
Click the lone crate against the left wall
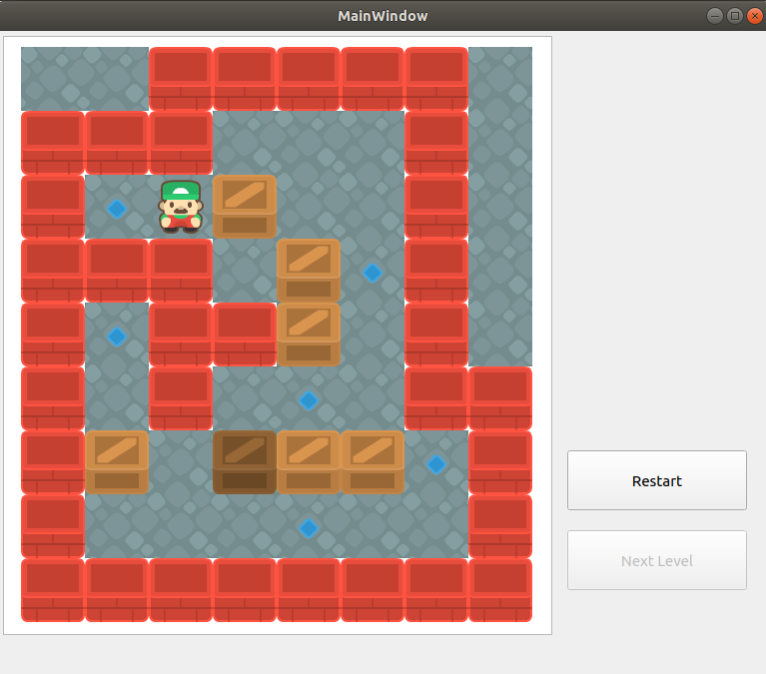click(x=116, y=462)
